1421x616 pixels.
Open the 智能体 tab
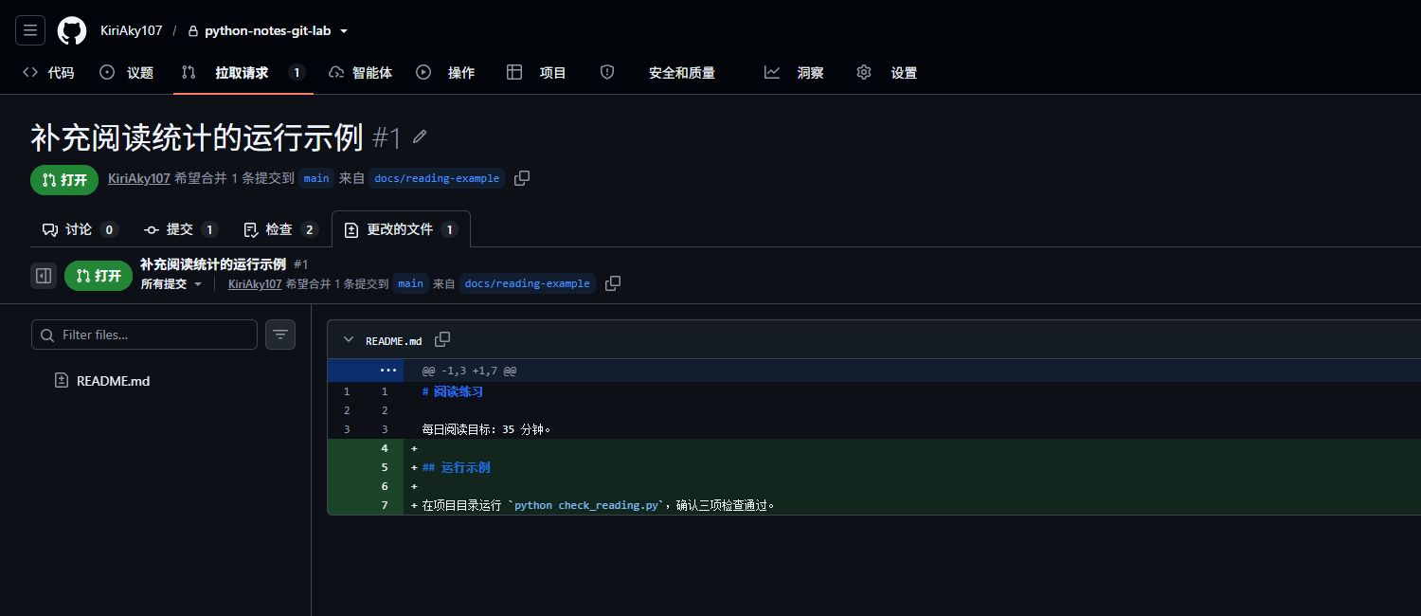(x=360, y=72)
